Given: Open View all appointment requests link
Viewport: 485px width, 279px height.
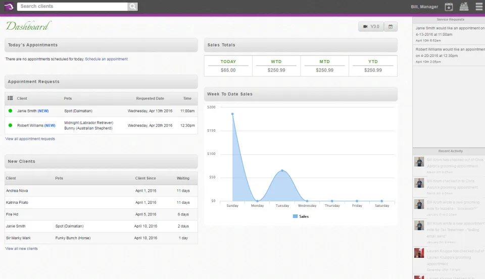Looking at the screenshot, I should [30, 139].
